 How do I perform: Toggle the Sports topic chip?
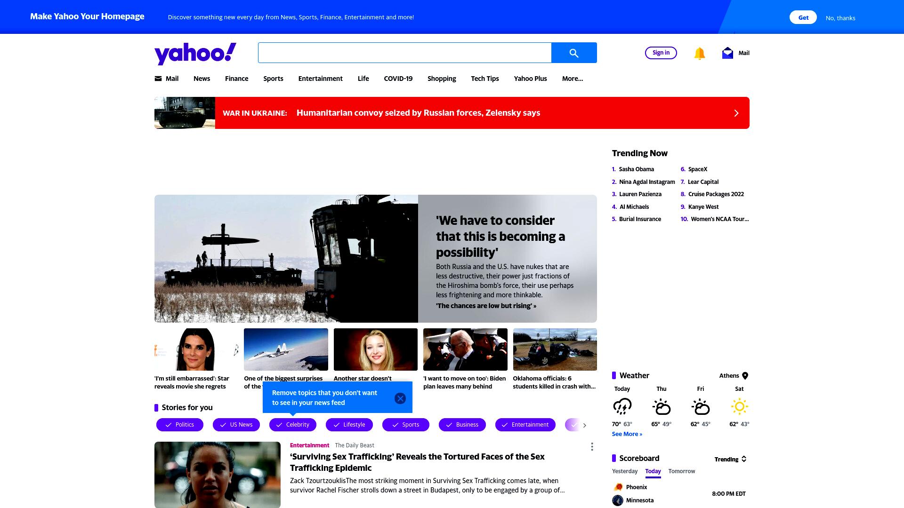406,425
